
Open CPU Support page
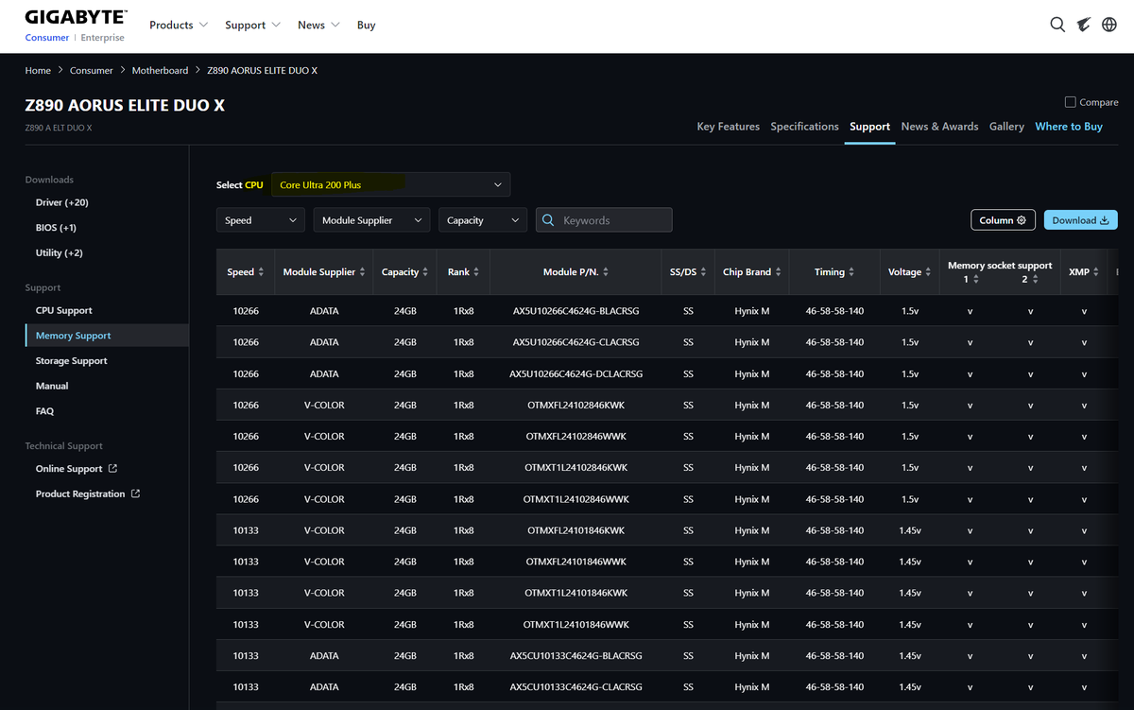64,310
